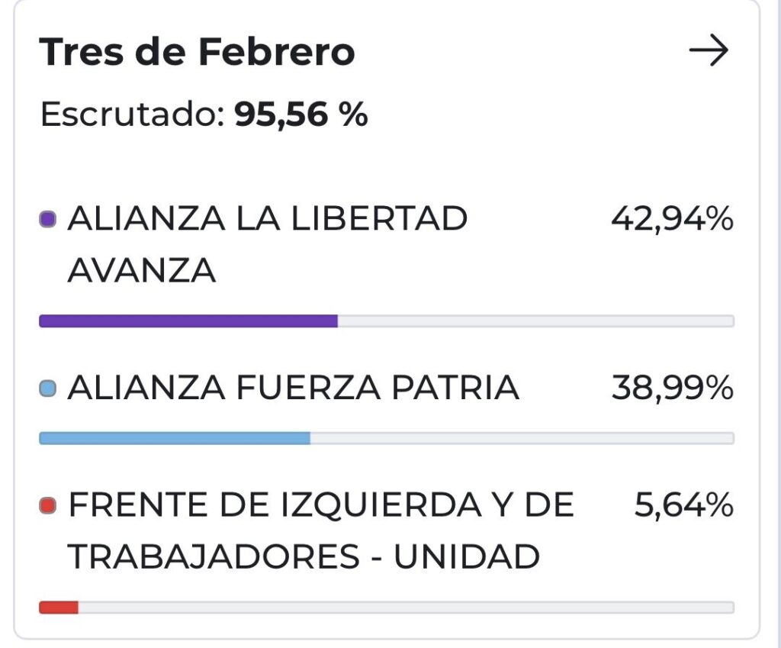Click the 38,99% result figure
Image resolution: width=781 pixels, height=648 pixels.
[x=672, y=389]
